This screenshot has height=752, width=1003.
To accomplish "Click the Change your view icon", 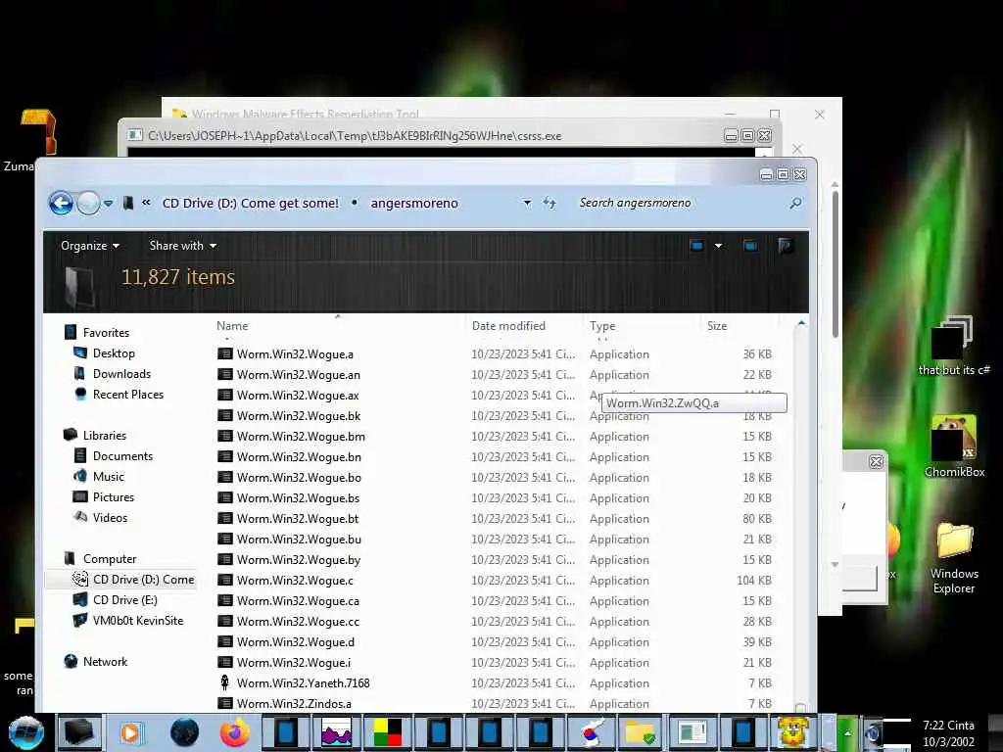I will point(696,246).
